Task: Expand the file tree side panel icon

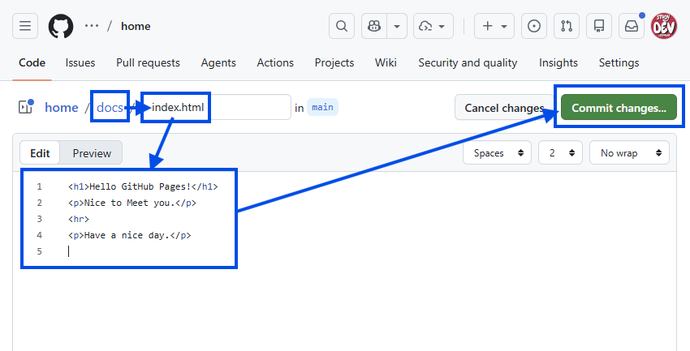Action: tap(25, 107)
